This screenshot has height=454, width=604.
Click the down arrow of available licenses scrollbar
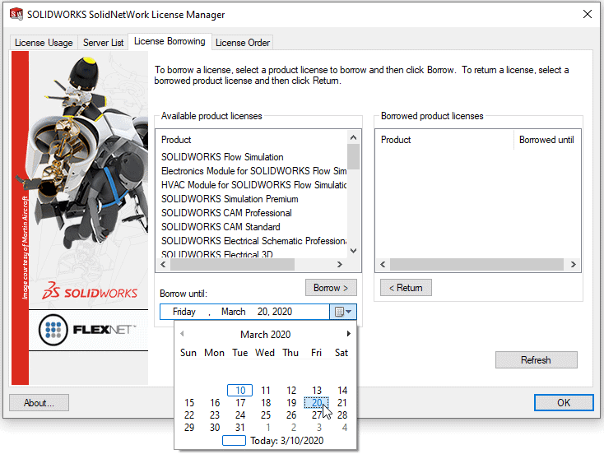point(354,251)
